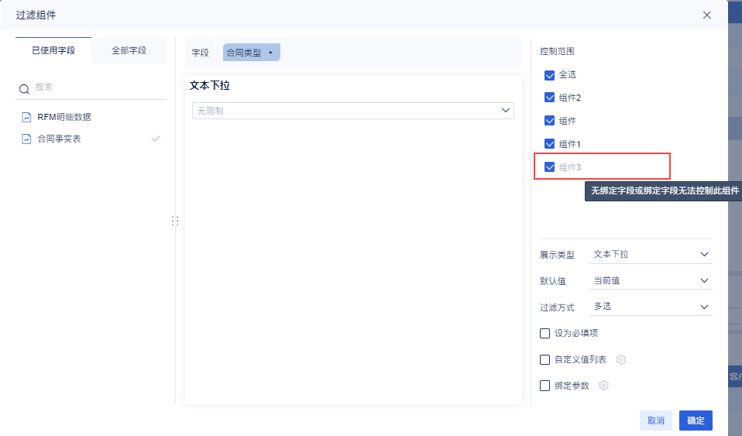The width and height of the screenshot is (742, 436).
Task: Open the 展示类型 dropdown
Action: [651, 254]
